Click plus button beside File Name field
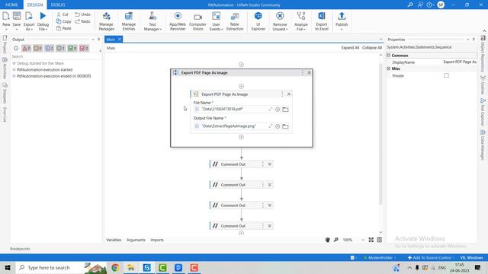 [x=278, y=110]
